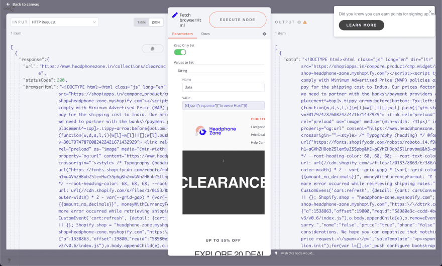Click the headphonezone.in URL value in input
The height and width of the screenshot is (266, 442).
tap(102, 70)
